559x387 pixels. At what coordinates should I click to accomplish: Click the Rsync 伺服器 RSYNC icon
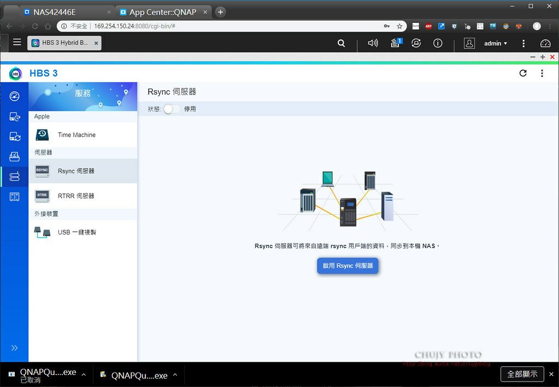[x=42, y=171]
